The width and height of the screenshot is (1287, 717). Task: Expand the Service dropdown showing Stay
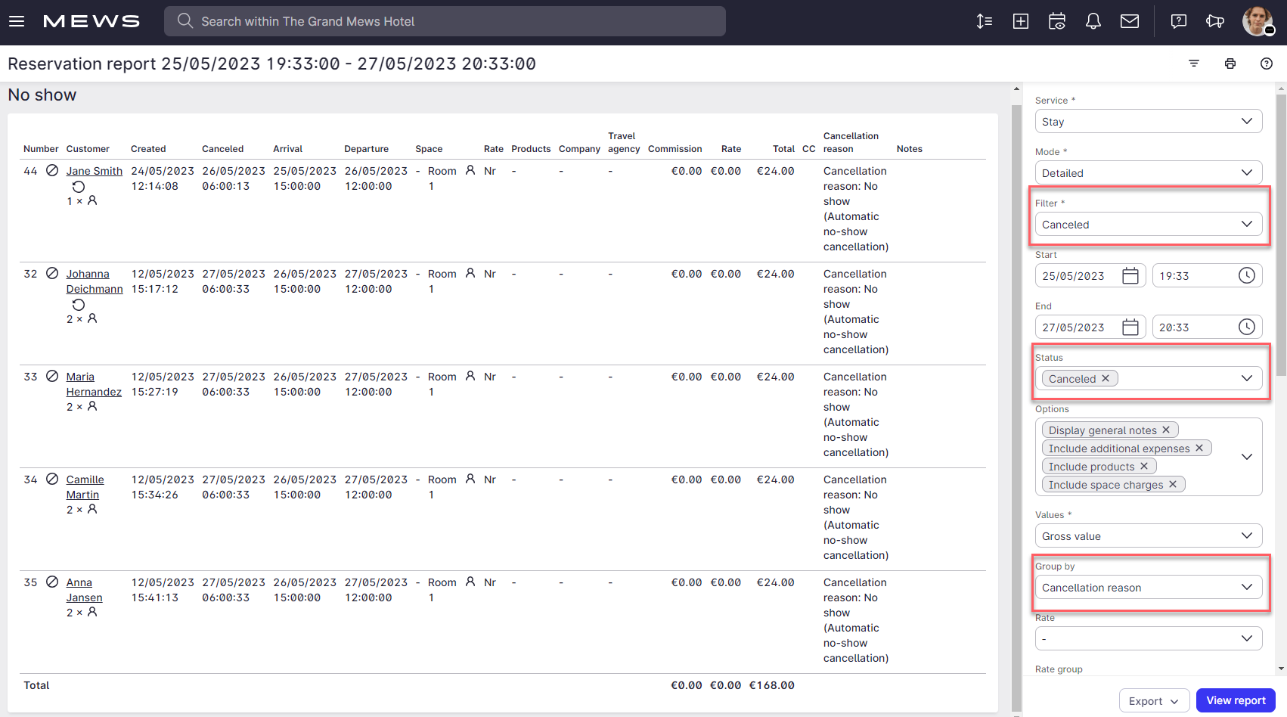tap(1149, 121)
